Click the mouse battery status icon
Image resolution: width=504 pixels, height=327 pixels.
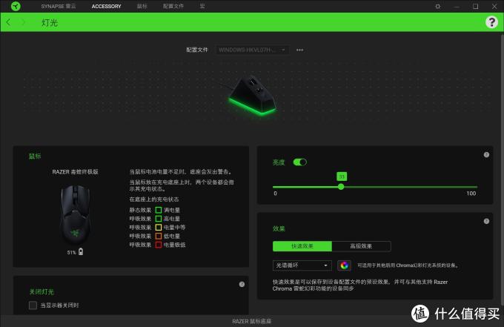click(81, 252)
